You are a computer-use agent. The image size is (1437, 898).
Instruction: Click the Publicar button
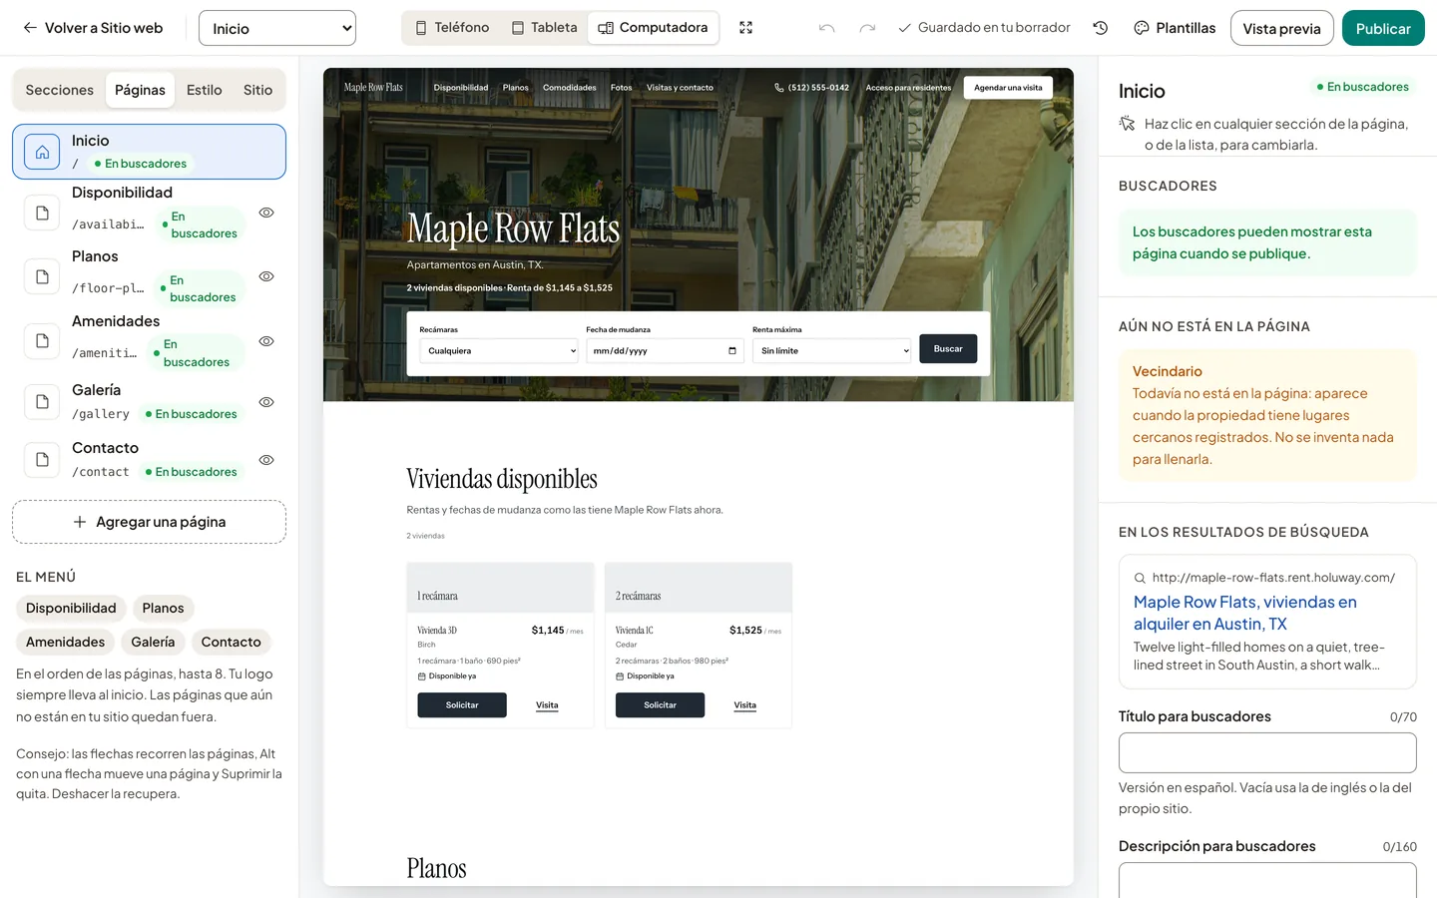tap(1383, 28)
